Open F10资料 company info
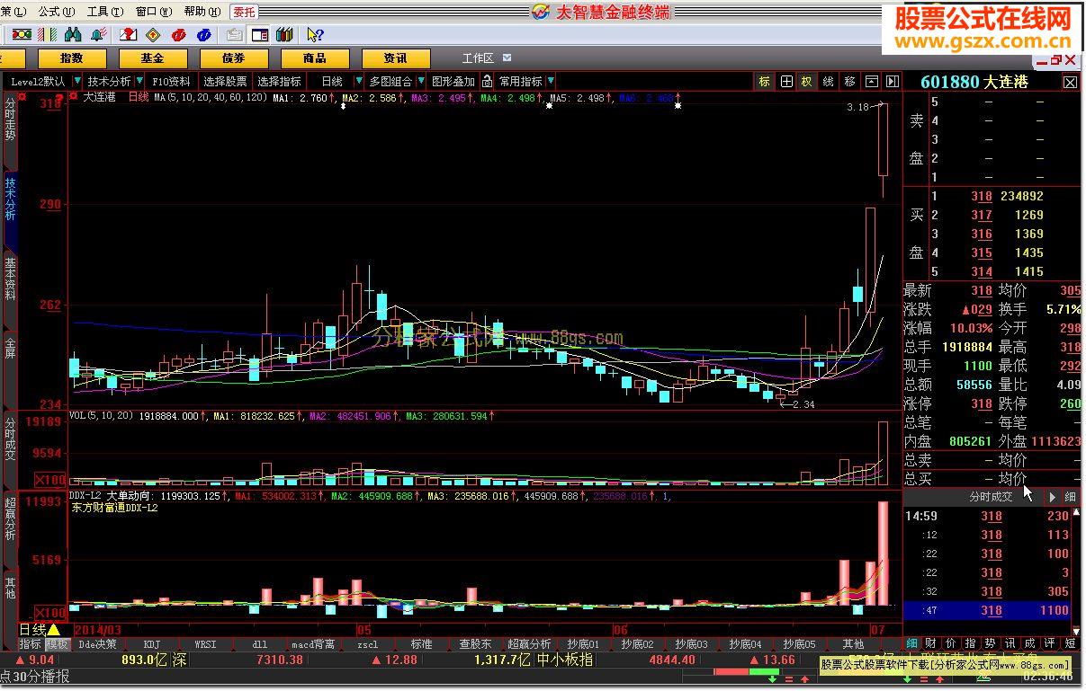This screenshot has width=1086, height=691. [x=172, y=82]
